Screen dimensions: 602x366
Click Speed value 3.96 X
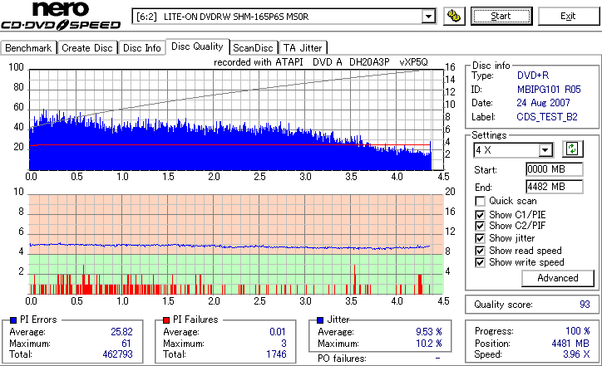(x=576, y=354)
